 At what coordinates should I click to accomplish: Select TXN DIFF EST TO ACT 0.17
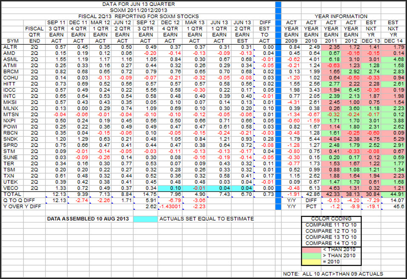pos(264,176)
